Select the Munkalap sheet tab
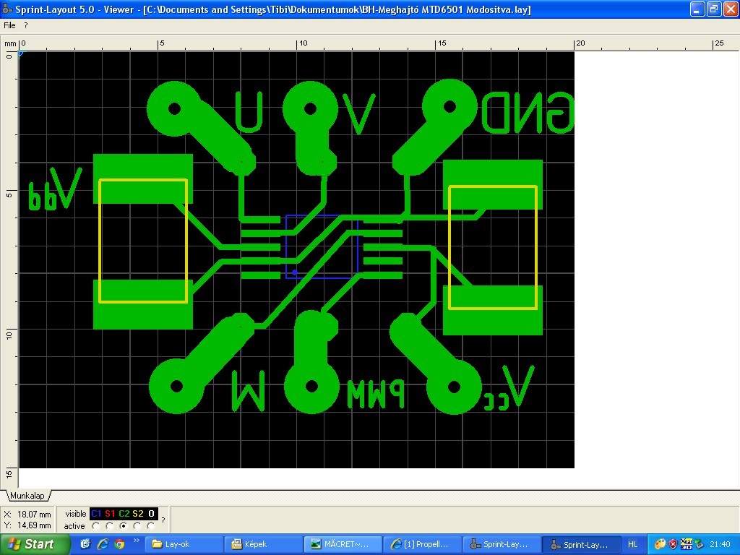The height and width of the screenshot is (555, 740). (27, 496)
